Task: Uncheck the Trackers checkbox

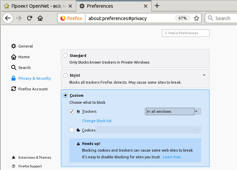Action: (x=72, y=111)
